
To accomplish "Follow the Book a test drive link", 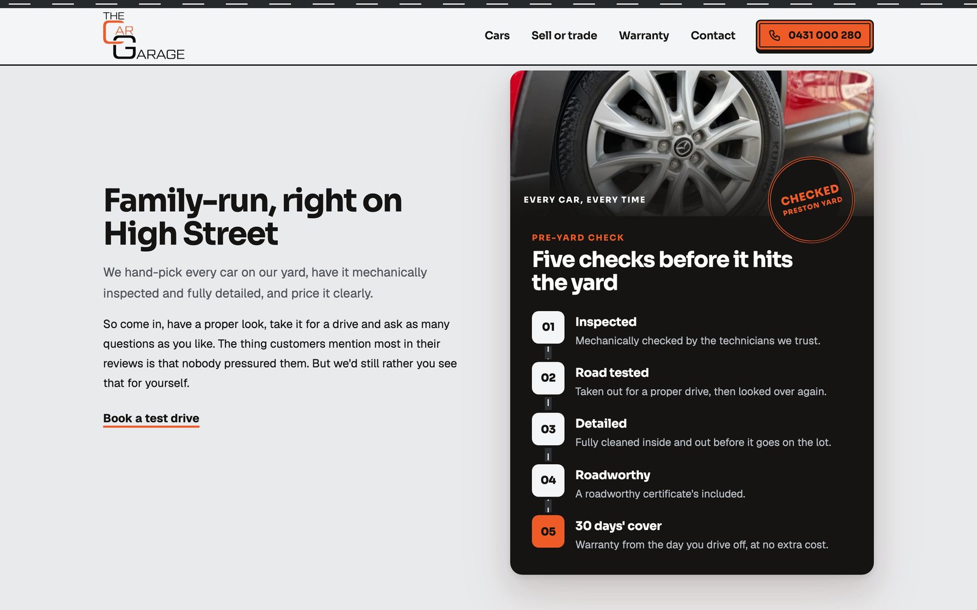I will tap(151, 418).
